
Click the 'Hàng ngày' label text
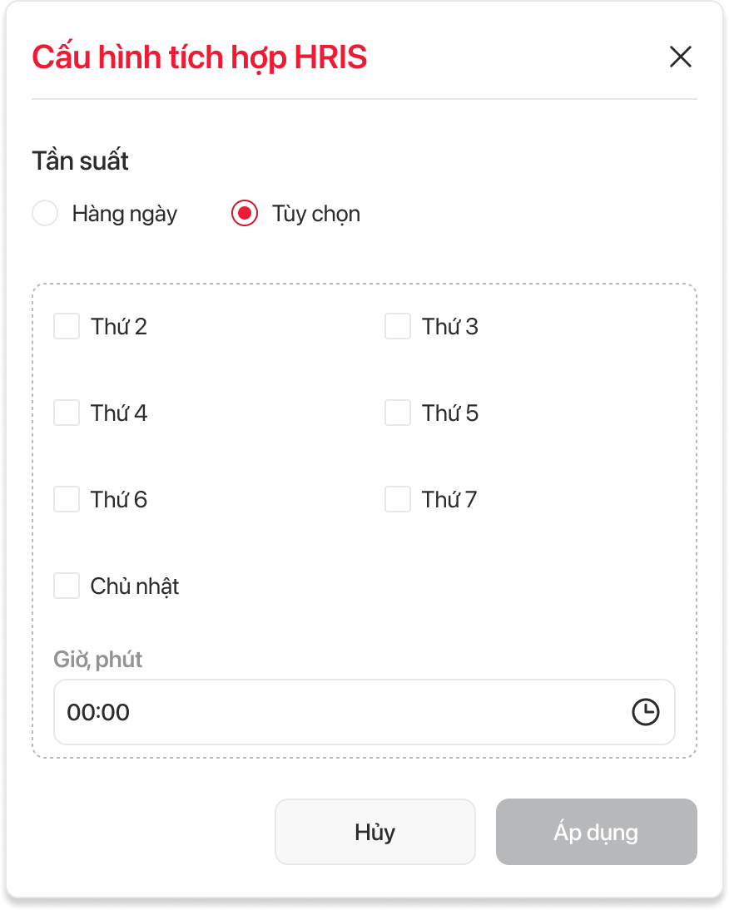point(125,214)
